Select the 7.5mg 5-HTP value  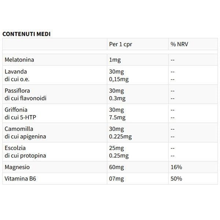click(x=117, y=117)
